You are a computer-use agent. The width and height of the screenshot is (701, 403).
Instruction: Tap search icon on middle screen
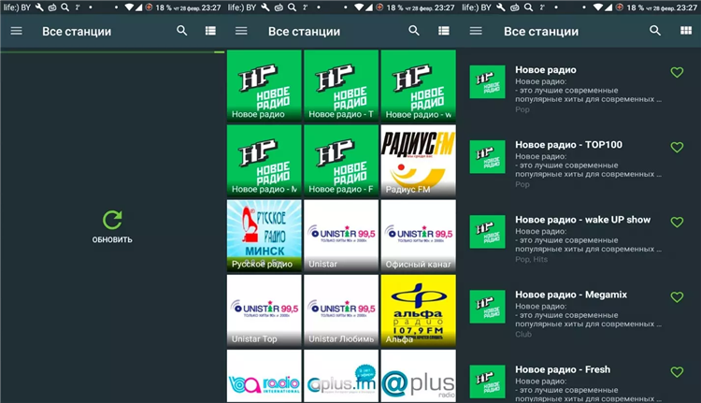coord(414,31)
